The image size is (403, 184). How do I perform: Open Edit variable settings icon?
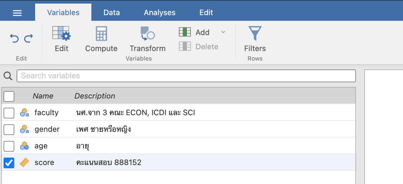61,33
